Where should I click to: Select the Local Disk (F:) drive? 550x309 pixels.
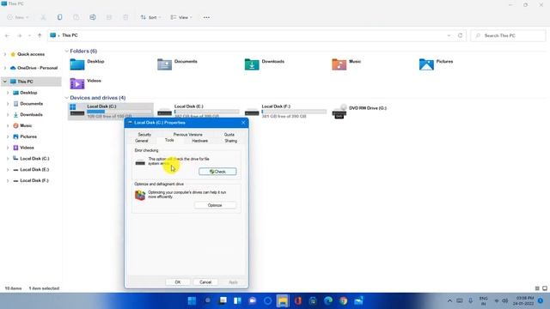point(285,111)
